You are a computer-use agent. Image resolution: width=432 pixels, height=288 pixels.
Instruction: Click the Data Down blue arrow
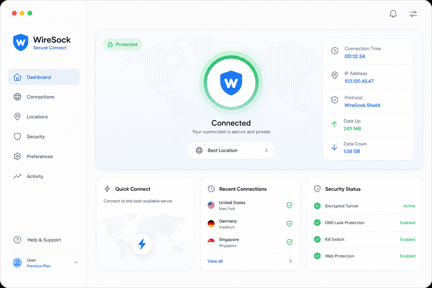click(334, 147)
